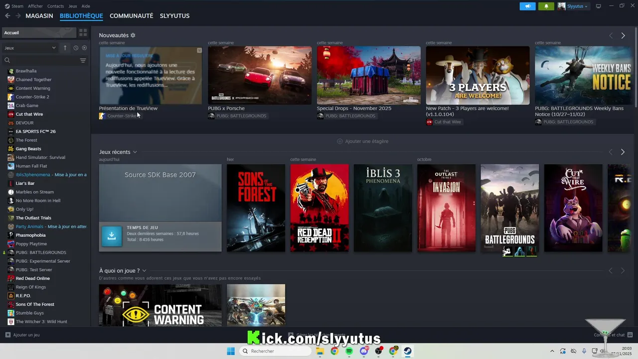
Task: Select The Witcher 3: Wild Hunt entry
Action: pos(41,322)
